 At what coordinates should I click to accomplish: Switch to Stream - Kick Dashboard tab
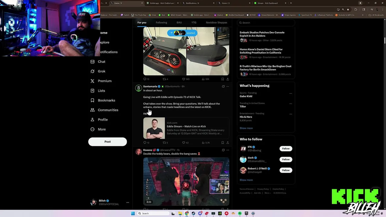click(271, 3)
